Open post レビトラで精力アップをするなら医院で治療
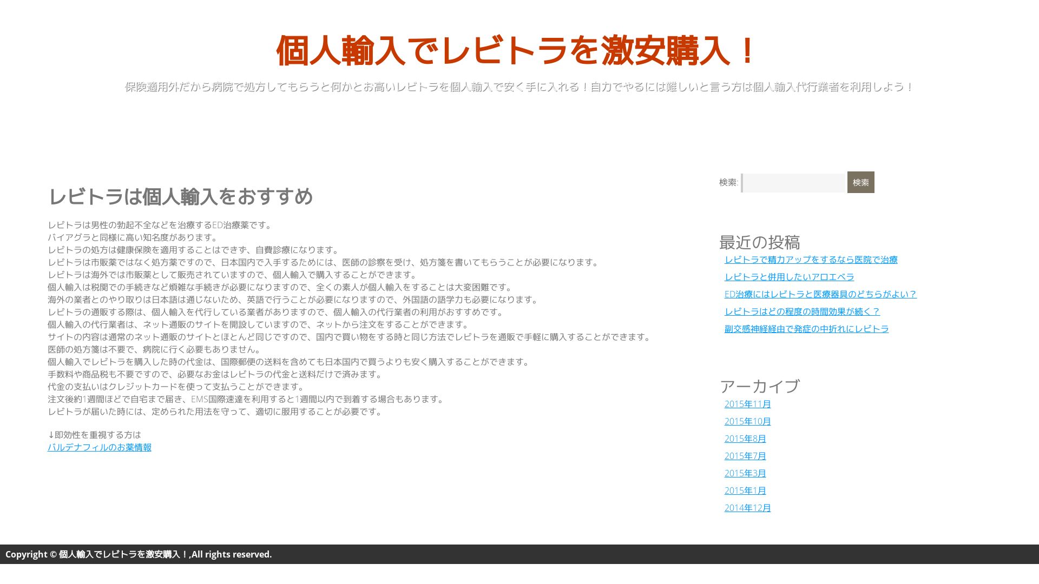 pyautogui.click(x=811, y=260)
